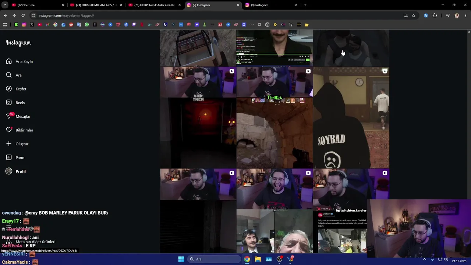This screenshot has height=265, width=471.
Task: Switch to DDRP Komik Anlar ama Kı tab
Action: (x=155, y=5)
